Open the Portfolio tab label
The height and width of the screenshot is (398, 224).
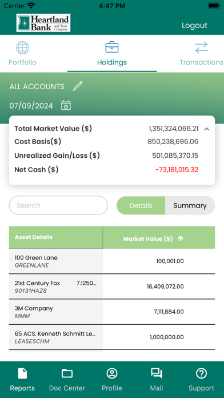[23, 62]
